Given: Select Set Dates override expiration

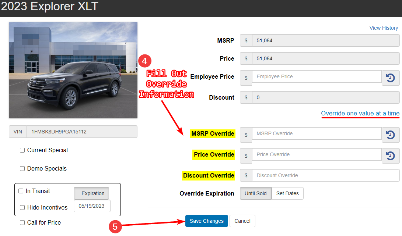Looking at the screenshot, I should pyautogui.click(x=287, y=193).
